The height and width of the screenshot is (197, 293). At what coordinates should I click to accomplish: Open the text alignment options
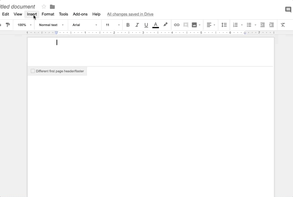pos(209,25)
